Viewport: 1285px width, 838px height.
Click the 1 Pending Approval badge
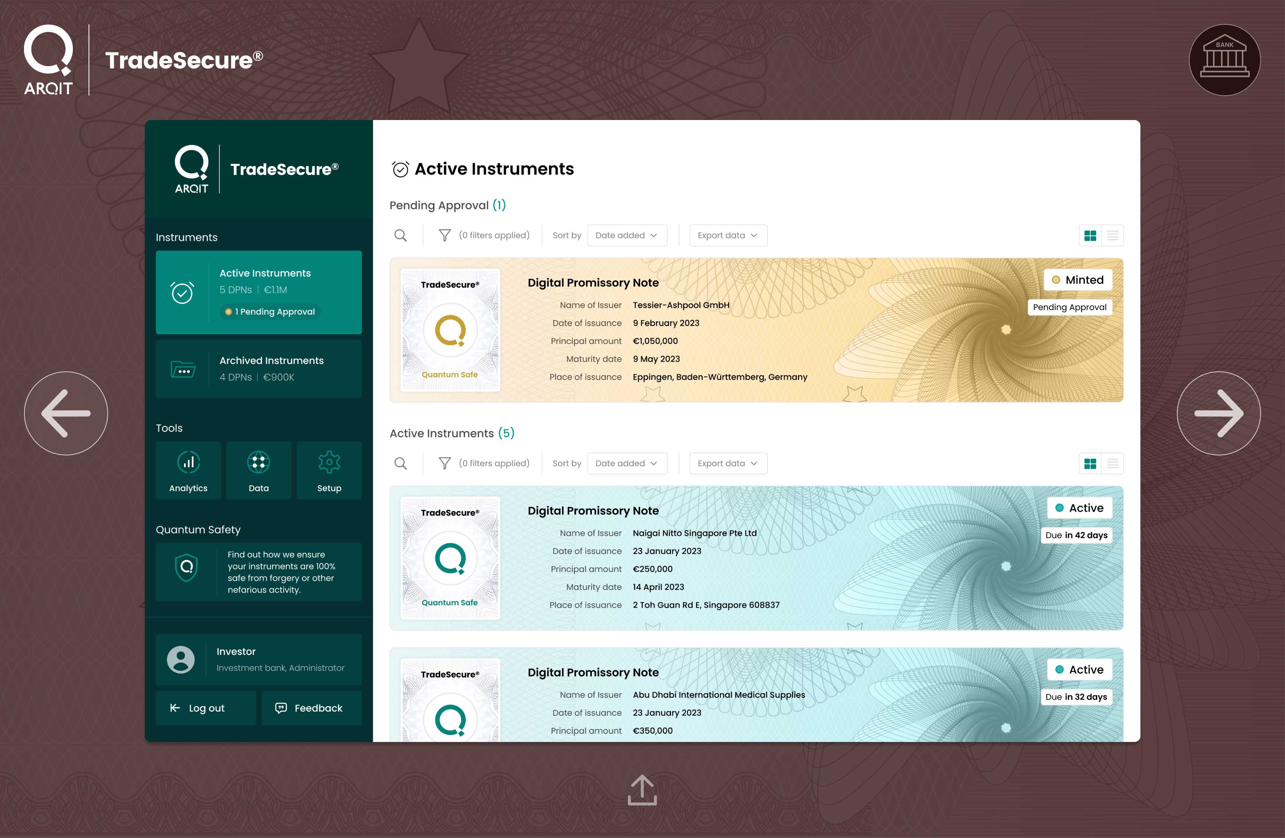pos(270,311)
